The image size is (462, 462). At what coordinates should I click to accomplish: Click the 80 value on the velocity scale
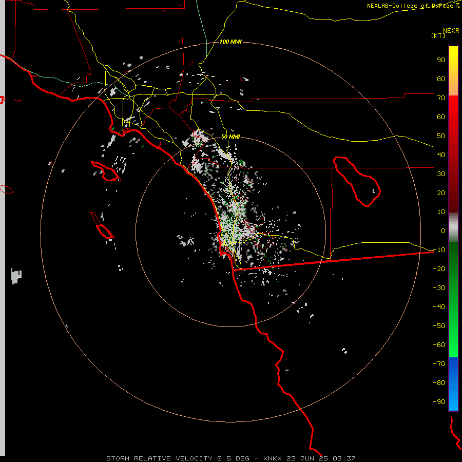point(441,79)
